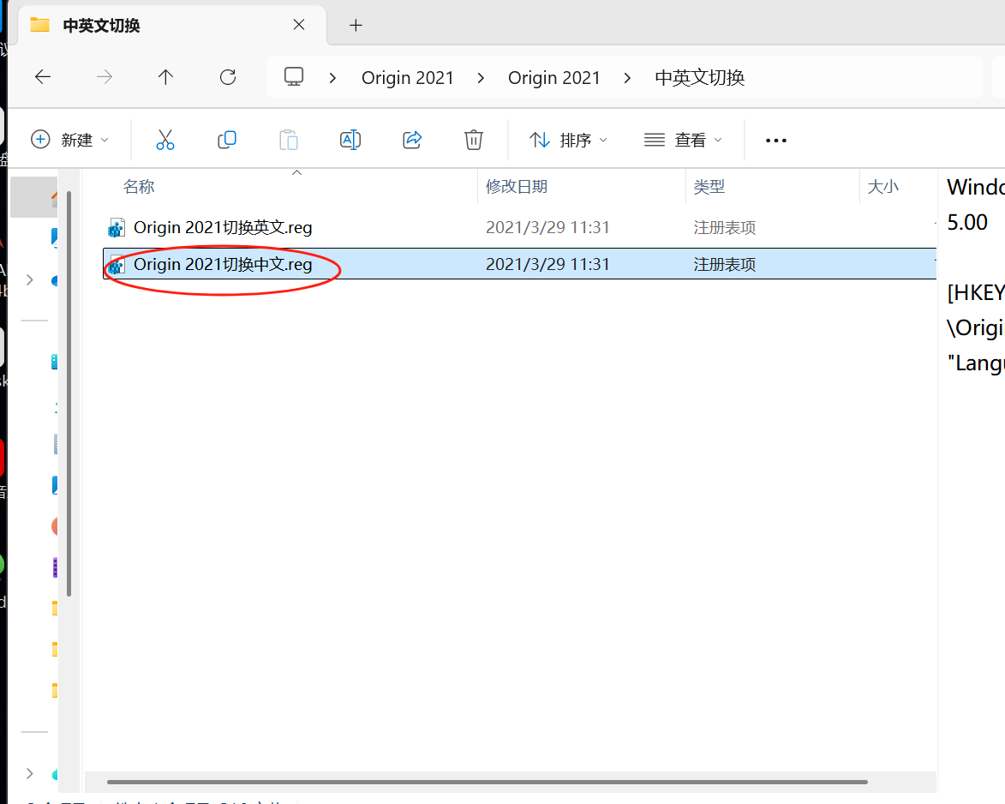Click the back navigation arrow
The width and height of the screenshot is (1005, 804).
pyautogui.click(x=43, y=76)
